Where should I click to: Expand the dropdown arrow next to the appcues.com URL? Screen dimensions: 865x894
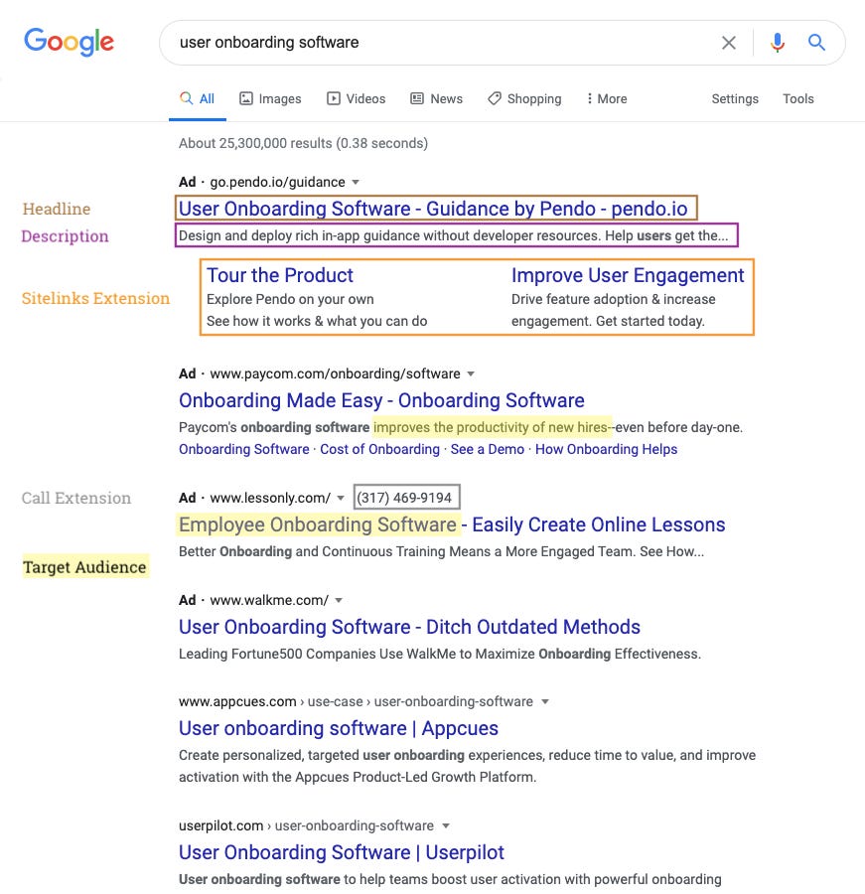[545, 702]
